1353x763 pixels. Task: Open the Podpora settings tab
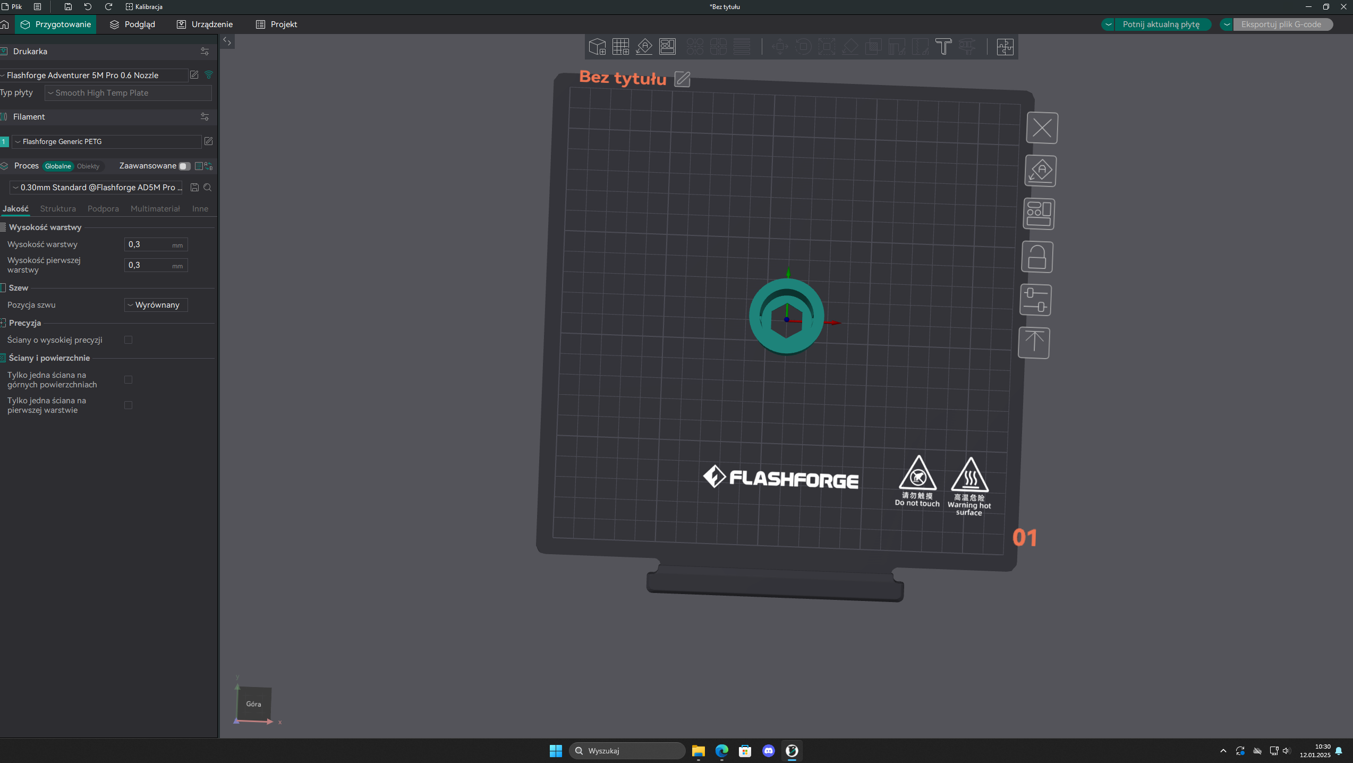click(x=103, y=209)
